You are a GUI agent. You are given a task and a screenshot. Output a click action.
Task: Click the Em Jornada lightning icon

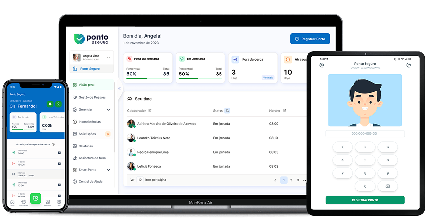pyautogui.click(x=182, y=59)
